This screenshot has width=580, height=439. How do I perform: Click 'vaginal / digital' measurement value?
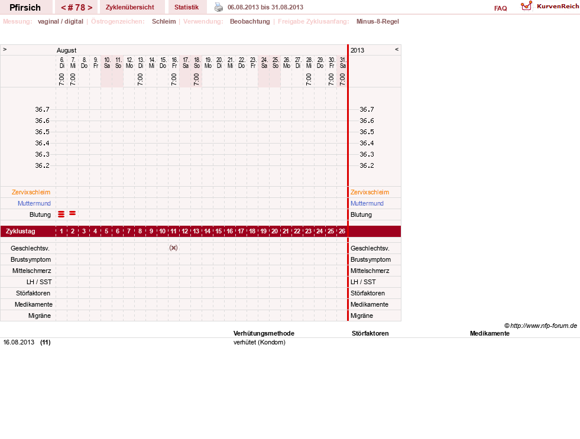(60, 21)
